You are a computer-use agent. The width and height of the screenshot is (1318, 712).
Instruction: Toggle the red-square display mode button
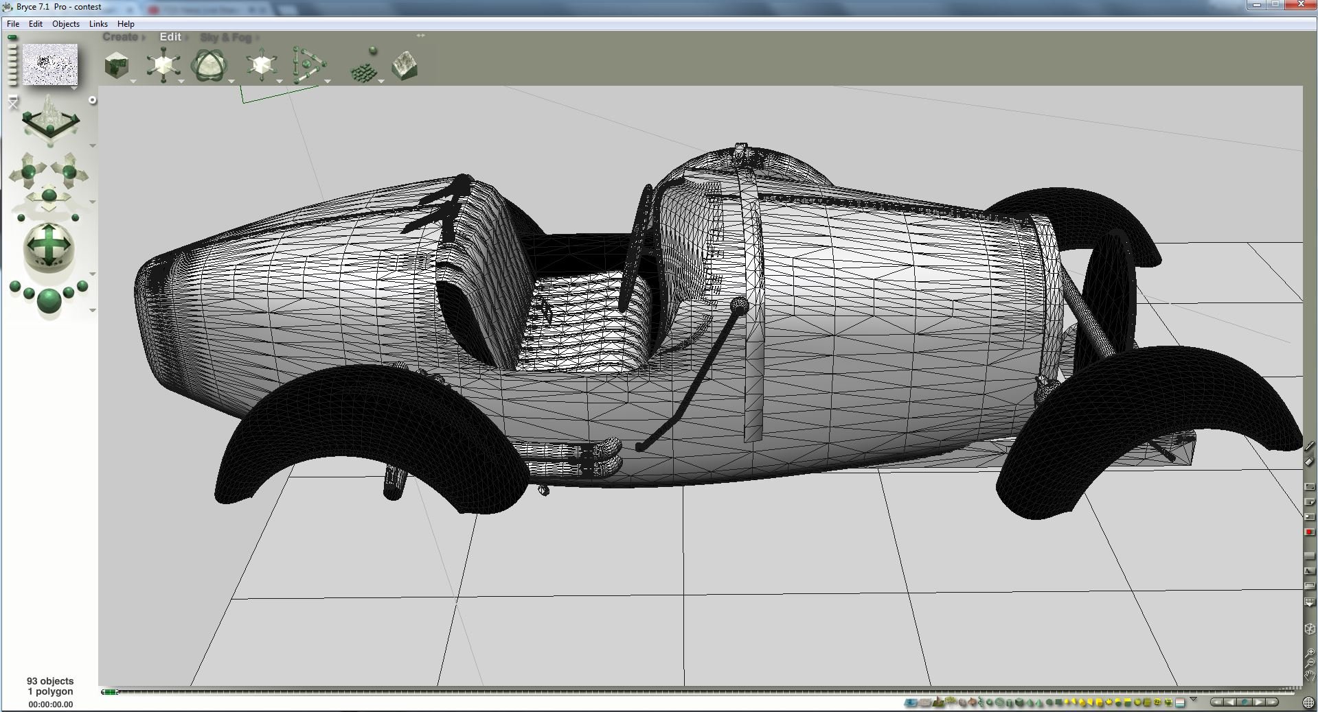1310,532
